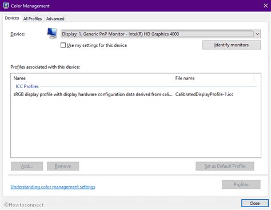Image resolution: width=271 pixels, height=210 pixels.
Task: Click the Profiles button
Action: (x=241, y=184)
